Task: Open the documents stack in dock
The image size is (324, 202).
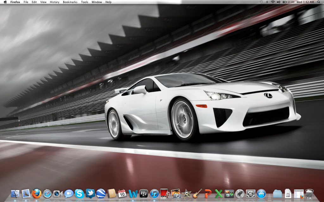Action: [288, 193]
